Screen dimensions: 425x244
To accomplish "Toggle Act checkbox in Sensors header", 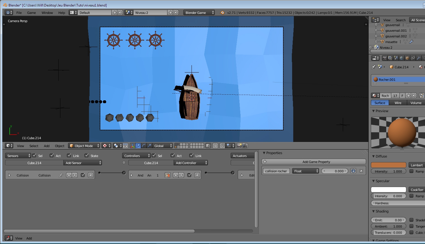I will coord(52,155).
